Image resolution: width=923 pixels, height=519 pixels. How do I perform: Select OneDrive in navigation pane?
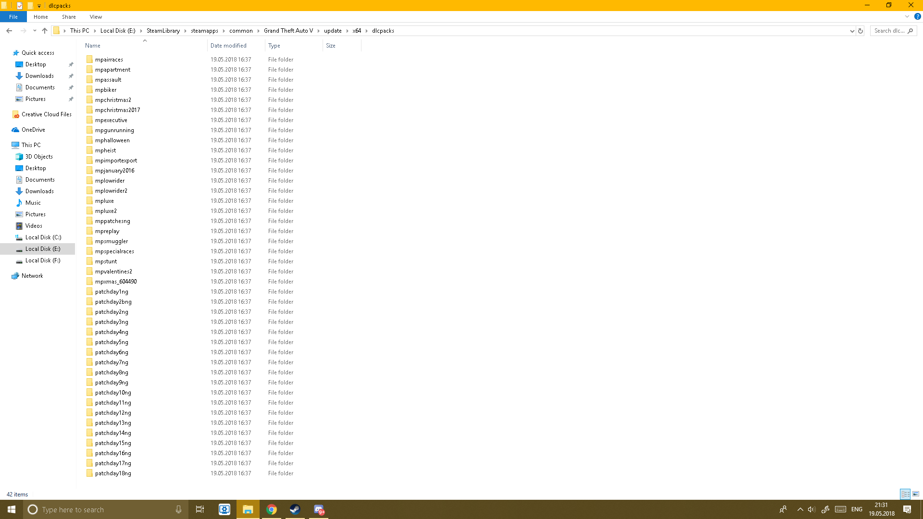pos(33,130)
